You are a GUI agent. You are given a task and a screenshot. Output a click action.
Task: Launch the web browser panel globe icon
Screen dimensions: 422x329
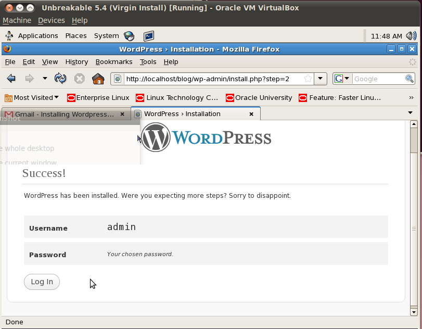click(x=129, y=36)
